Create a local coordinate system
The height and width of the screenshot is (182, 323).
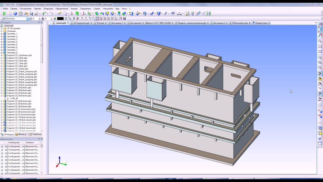pyautogui.click(x=84, y=14)
